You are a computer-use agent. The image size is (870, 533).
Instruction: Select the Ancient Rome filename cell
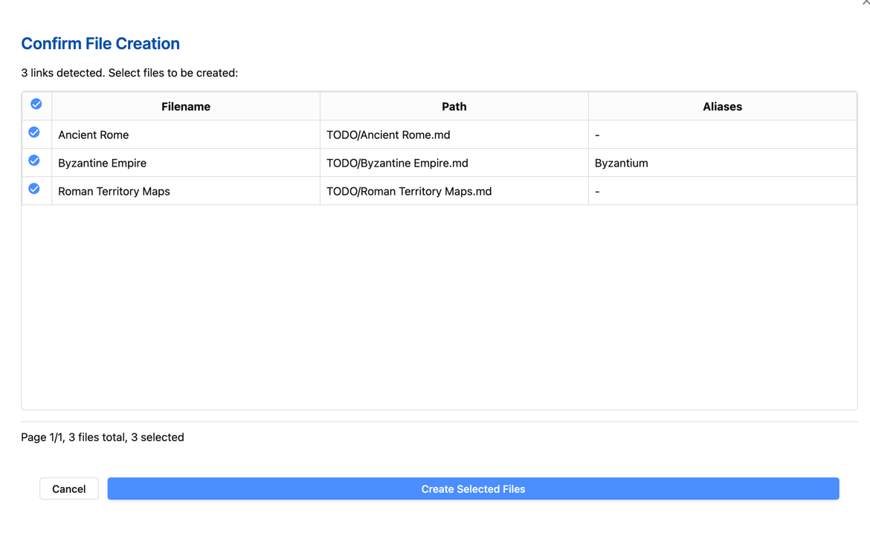[186, 135]
